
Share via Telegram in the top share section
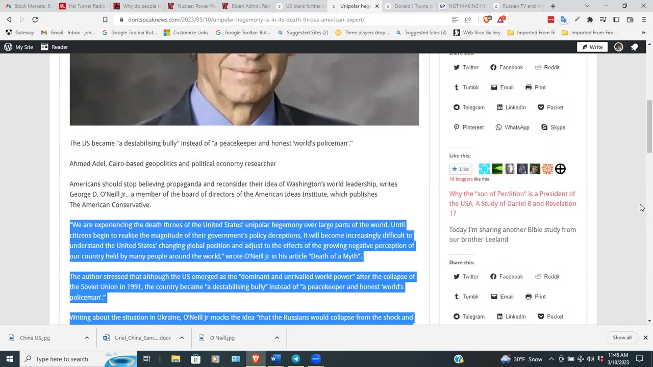click(x=469, y=108)
